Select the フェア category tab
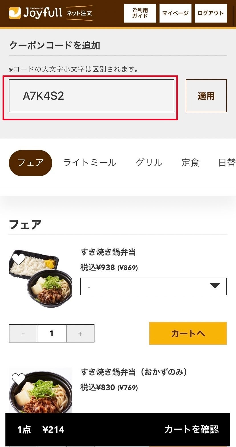Screen dimensions: 236x447 pyautogui.click(x=31, y=163)
